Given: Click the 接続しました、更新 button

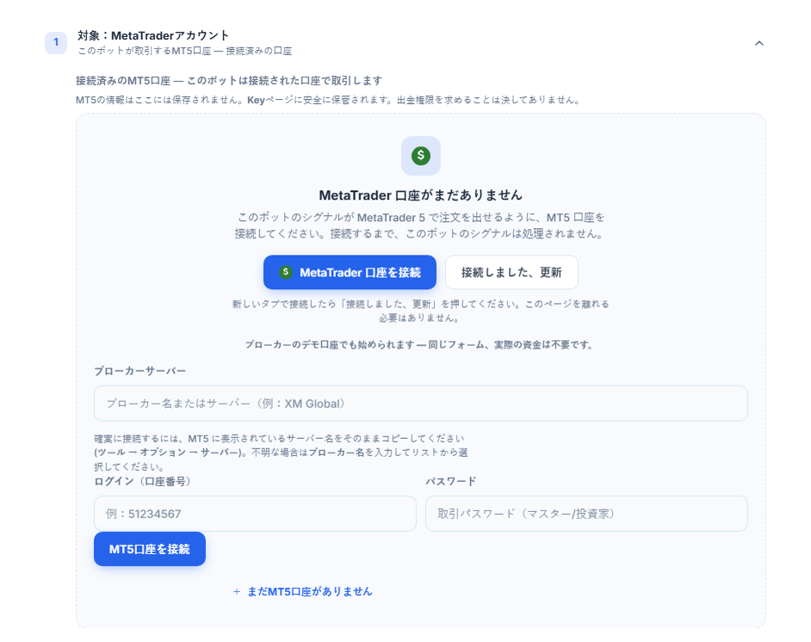Looking at the screenshot, I should (x=511, y=272).
